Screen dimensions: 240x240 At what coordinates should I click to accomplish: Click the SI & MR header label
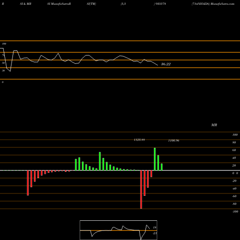25,4
